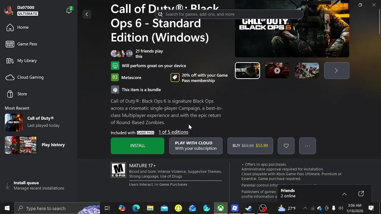The height and width of the screenshot is (214, 381).
Task: Click the green INSTALL button
Action: pyautogui.click(x=138, y=146)
